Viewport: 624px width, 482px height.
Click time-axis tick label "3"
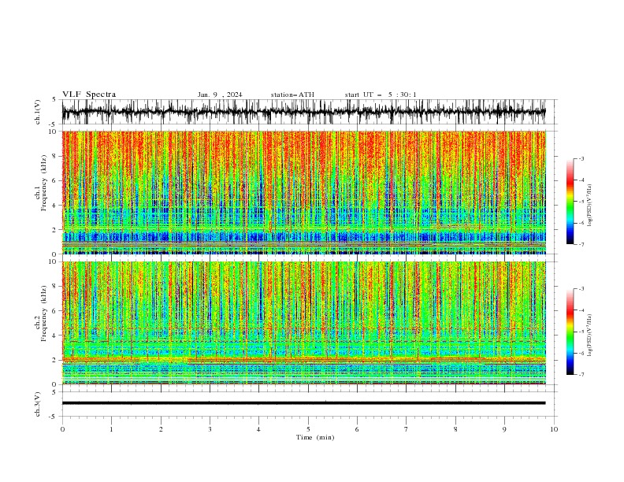pos(210,429)
